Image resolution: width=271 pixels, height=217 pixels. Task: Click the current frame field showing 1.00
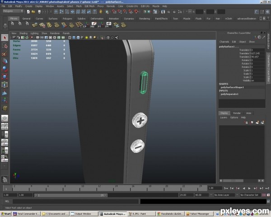(215, 188)
